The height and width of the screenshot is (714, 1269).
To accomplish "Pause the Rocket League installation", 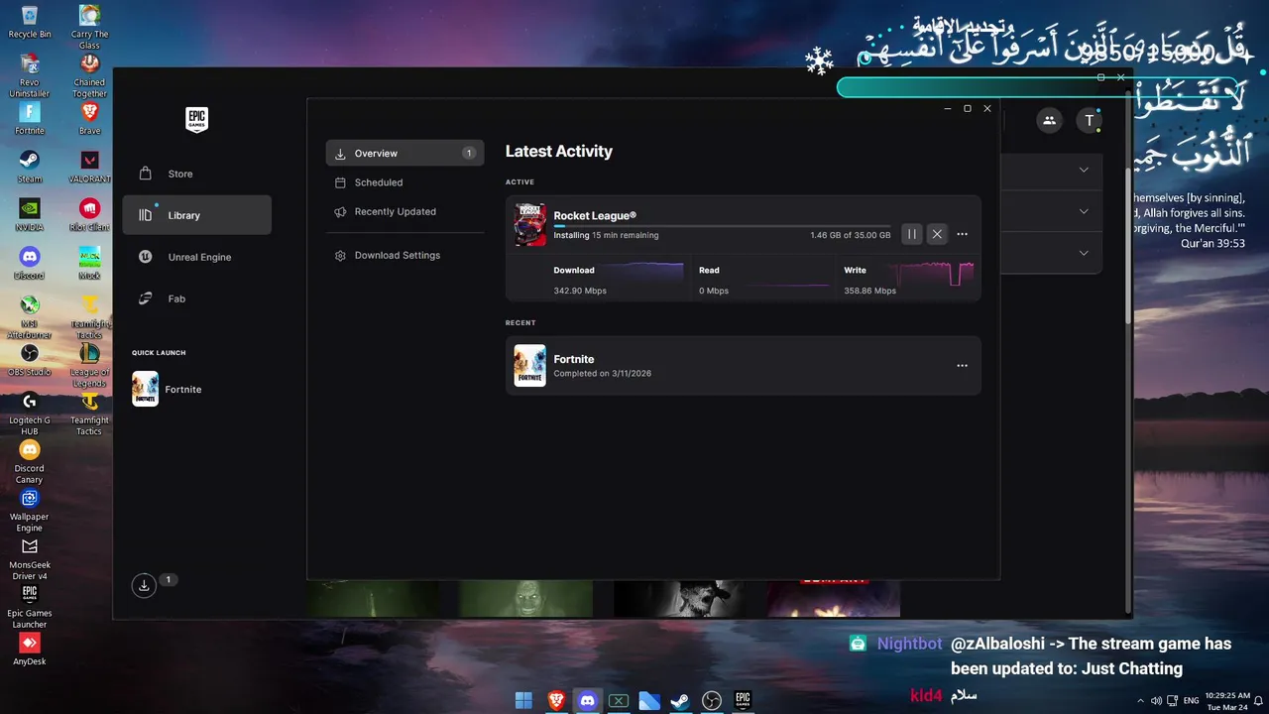I will (911, 234).
